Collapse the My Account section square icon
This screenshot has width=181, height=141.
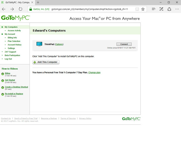2,34
